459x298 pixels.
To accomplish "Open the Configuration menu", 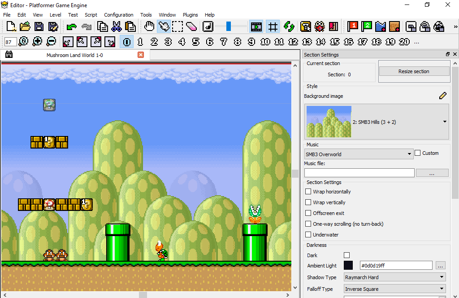I will pos(118,15).
